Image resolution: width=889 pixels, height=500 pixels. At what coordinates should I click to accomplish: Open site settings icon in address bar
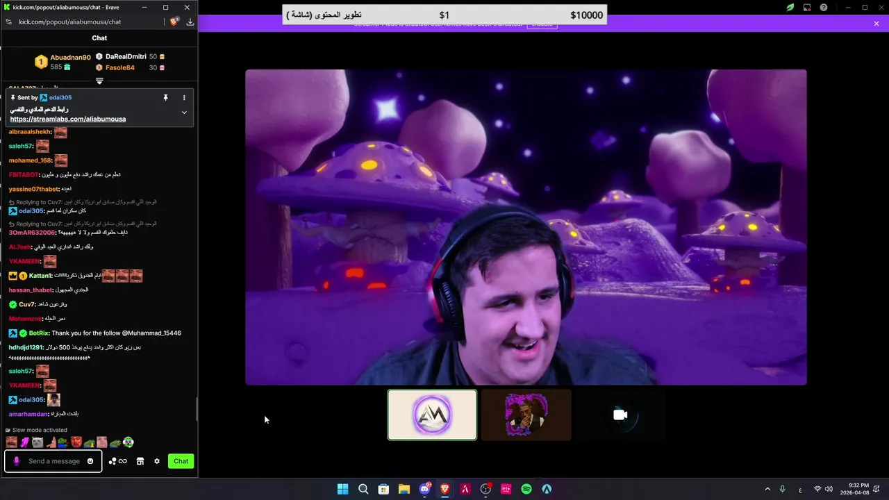[8, 22]
